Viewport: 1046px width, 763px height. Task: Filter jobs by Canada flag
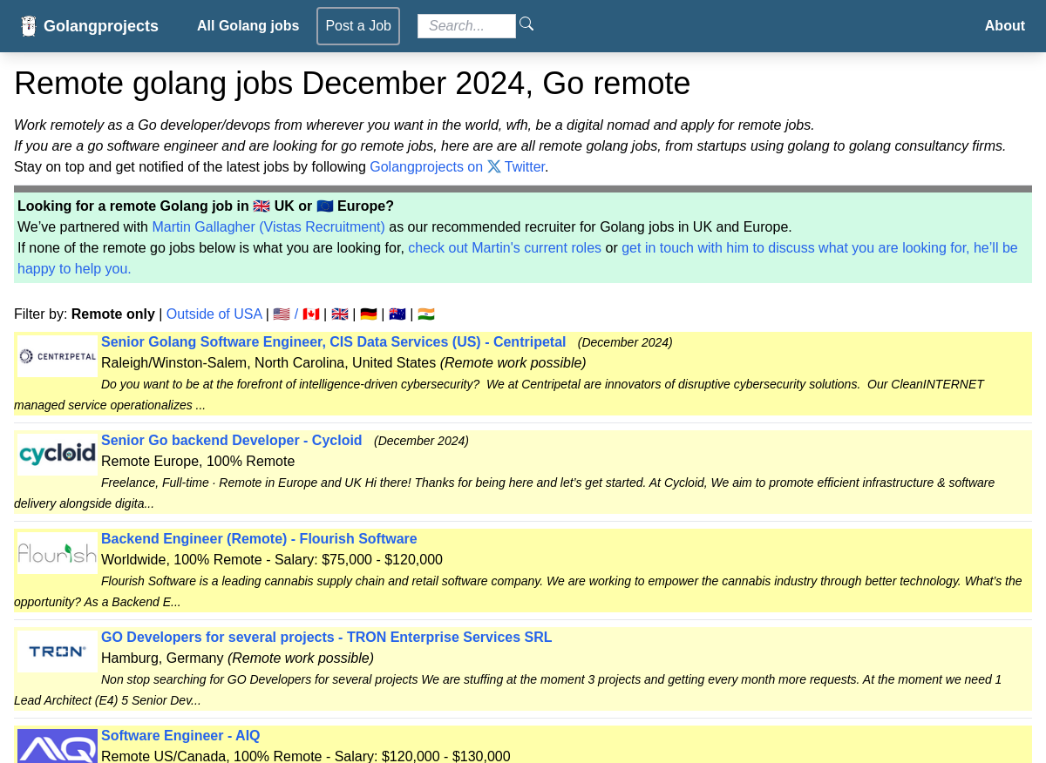pyautogui.click(x=311, y=314)
